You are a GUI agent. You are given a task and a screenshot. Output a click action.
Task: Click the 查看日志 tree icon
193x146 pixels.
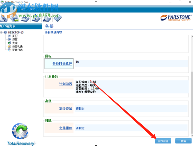(10, 50)
